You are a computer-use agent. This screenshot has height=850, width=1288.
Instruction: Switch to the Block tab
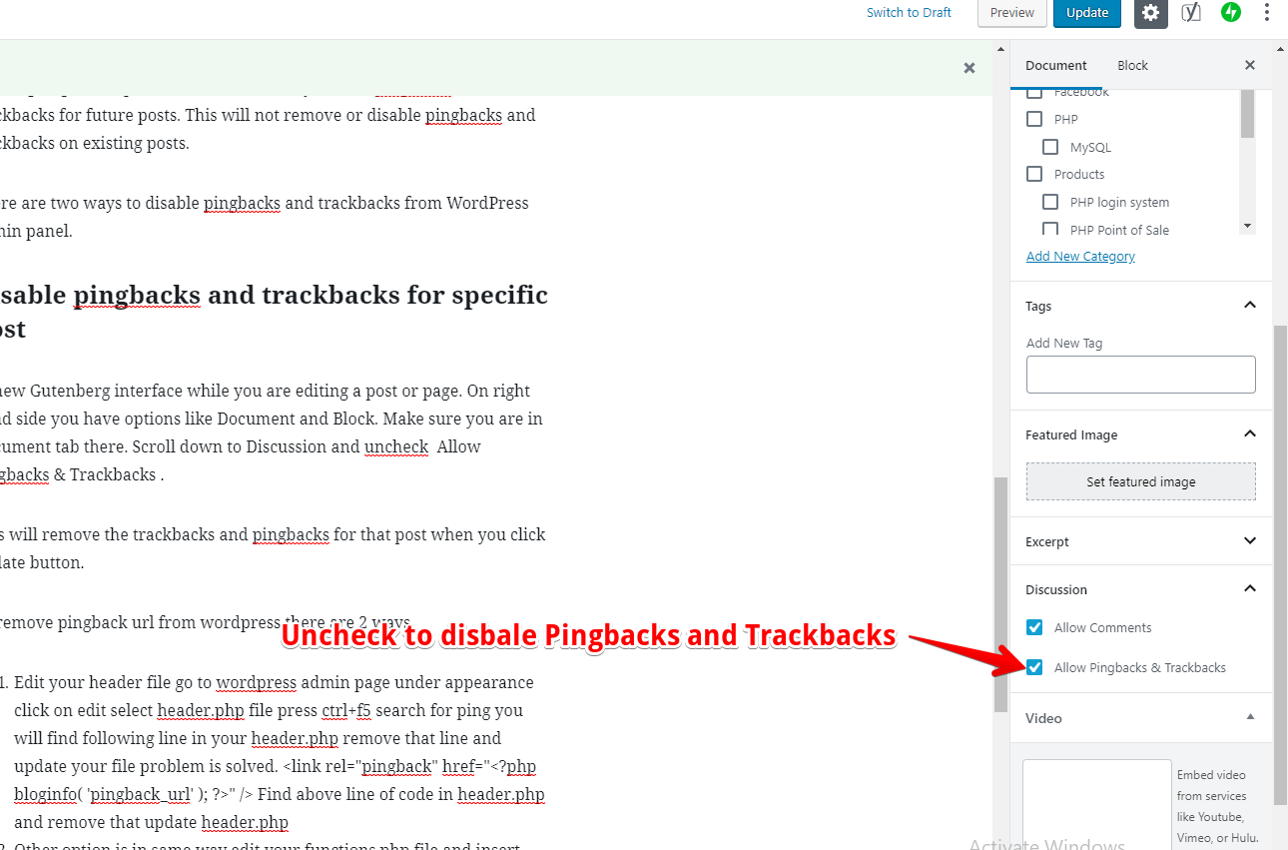1132,64
